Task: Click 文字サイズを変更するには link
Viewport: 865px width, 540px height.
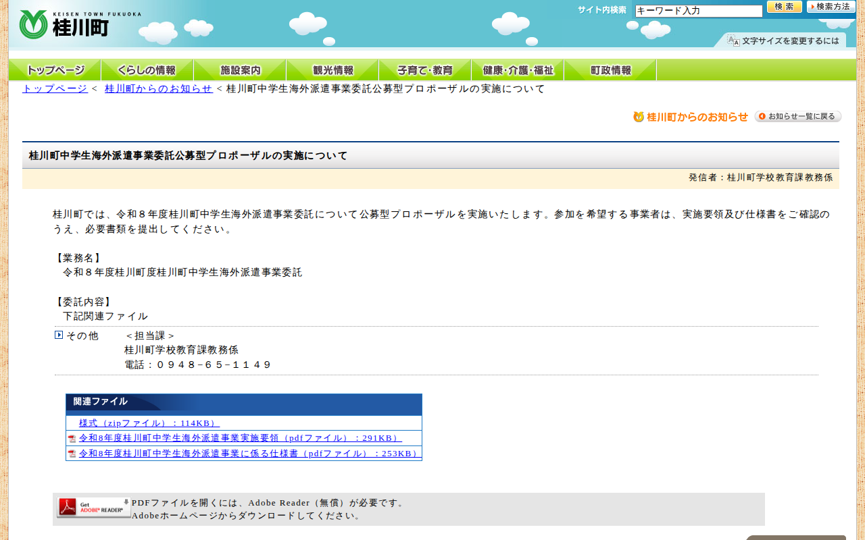Action: (x=791, y=41)
